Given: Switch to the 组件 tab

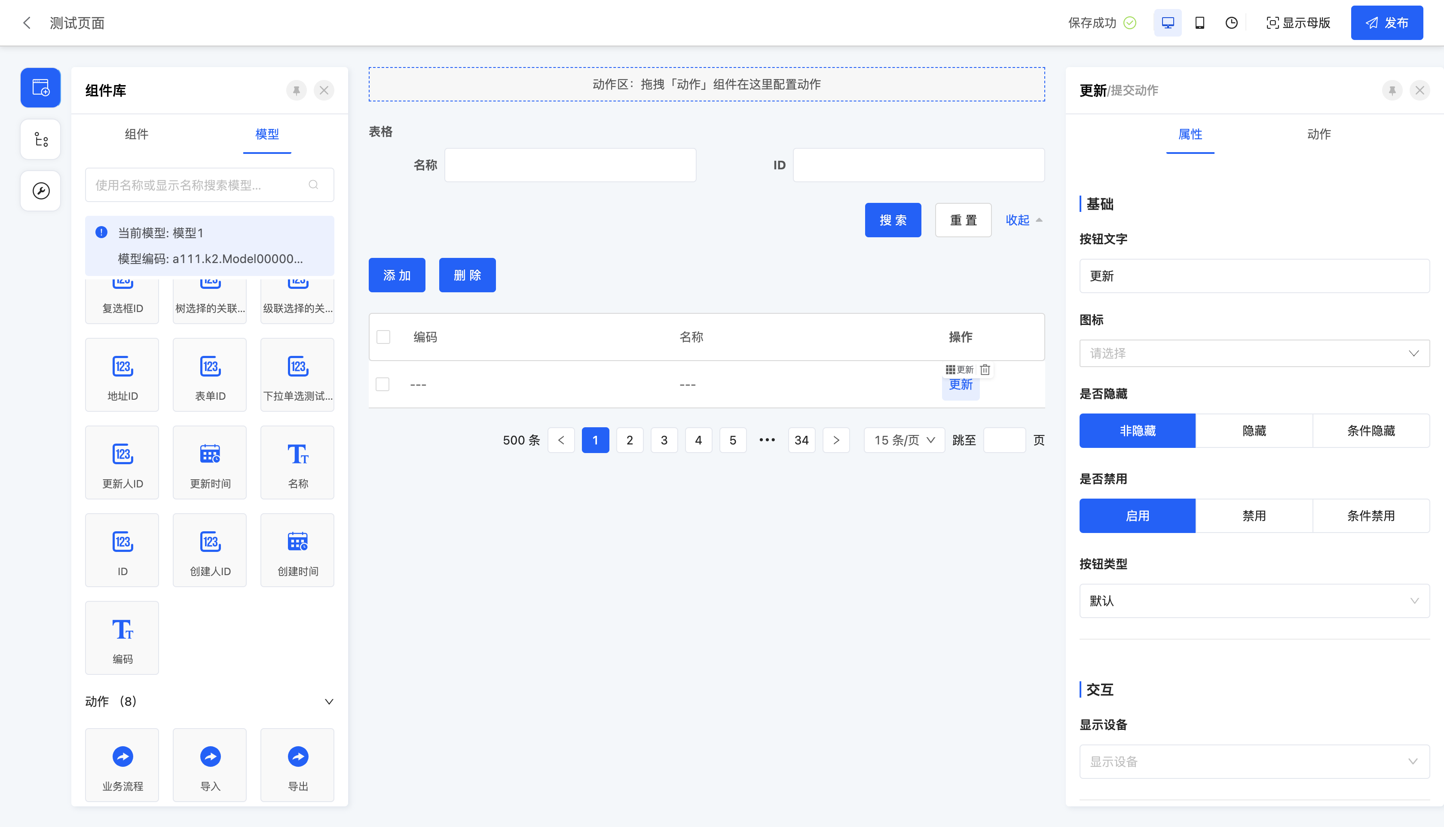Looking at the screenshot, I should click(136, 134).
